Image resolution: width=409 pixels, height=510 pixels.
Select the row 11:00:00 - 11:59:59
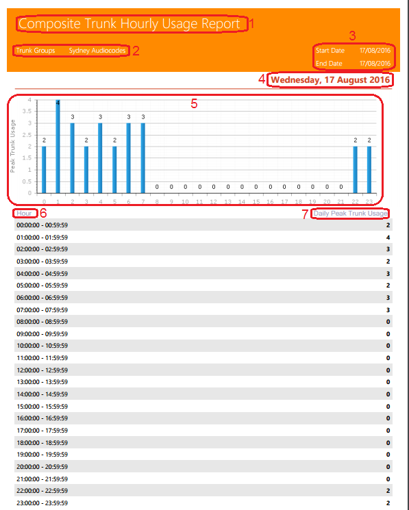point(203,358)
